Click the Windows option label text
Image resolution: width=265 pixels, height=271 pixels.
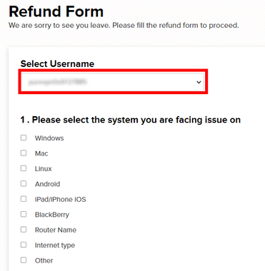pos(49,138)
